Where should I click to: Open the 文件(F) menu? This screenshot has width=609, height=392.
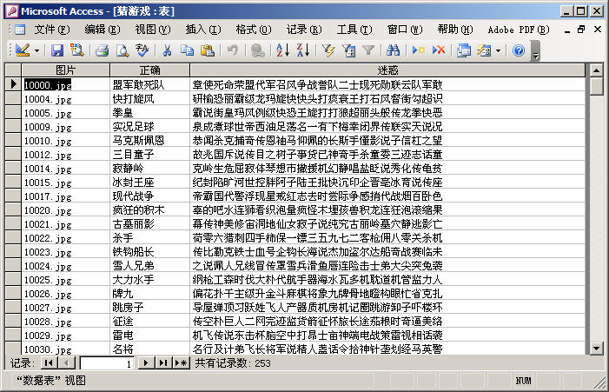coord(52,30)
